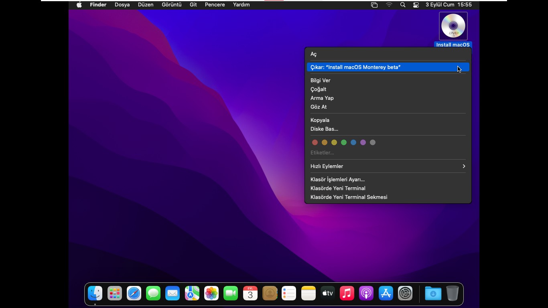Screen dimensions: 548x308
Task: Open the Music app icon
Action: (x=347, y=294)
